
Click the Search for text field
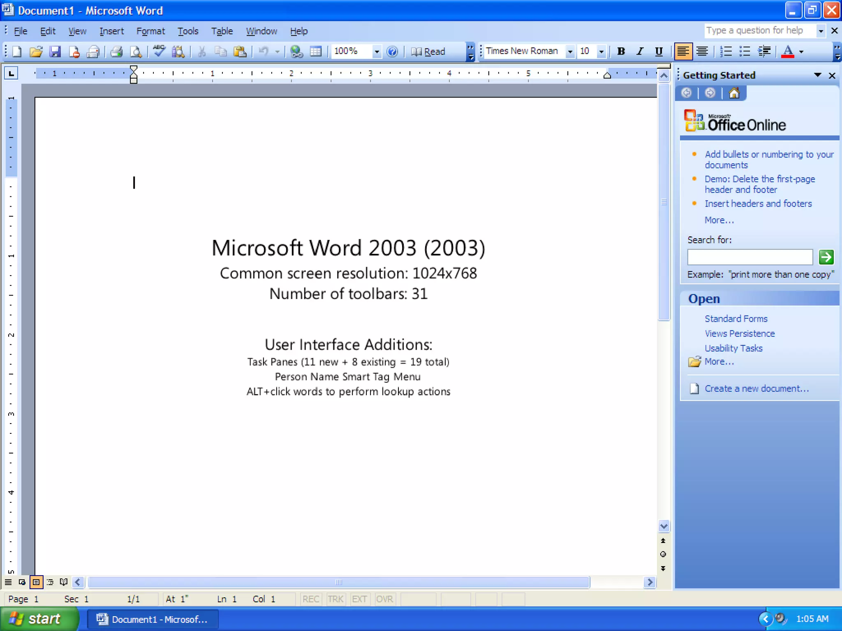pos(749,257)
